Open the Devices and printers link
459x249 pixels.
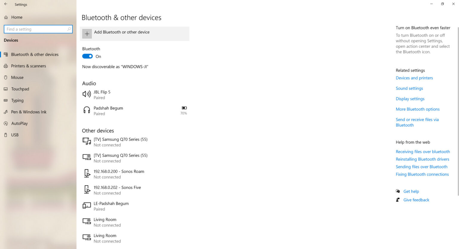(x=414, y=78)
